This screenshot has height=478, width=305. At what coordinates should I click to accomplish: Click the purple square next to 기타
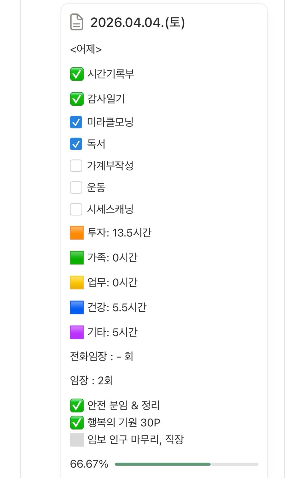coord(77,332)
